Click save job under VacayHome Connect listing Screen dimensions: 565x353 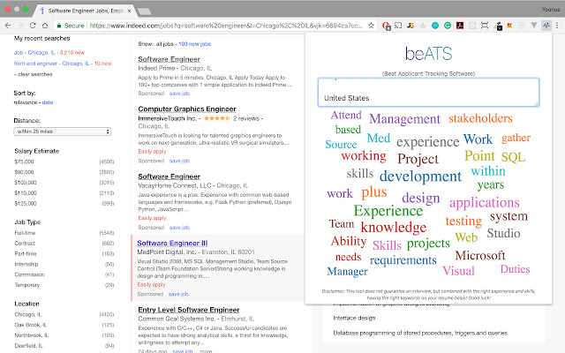point(179,228)
